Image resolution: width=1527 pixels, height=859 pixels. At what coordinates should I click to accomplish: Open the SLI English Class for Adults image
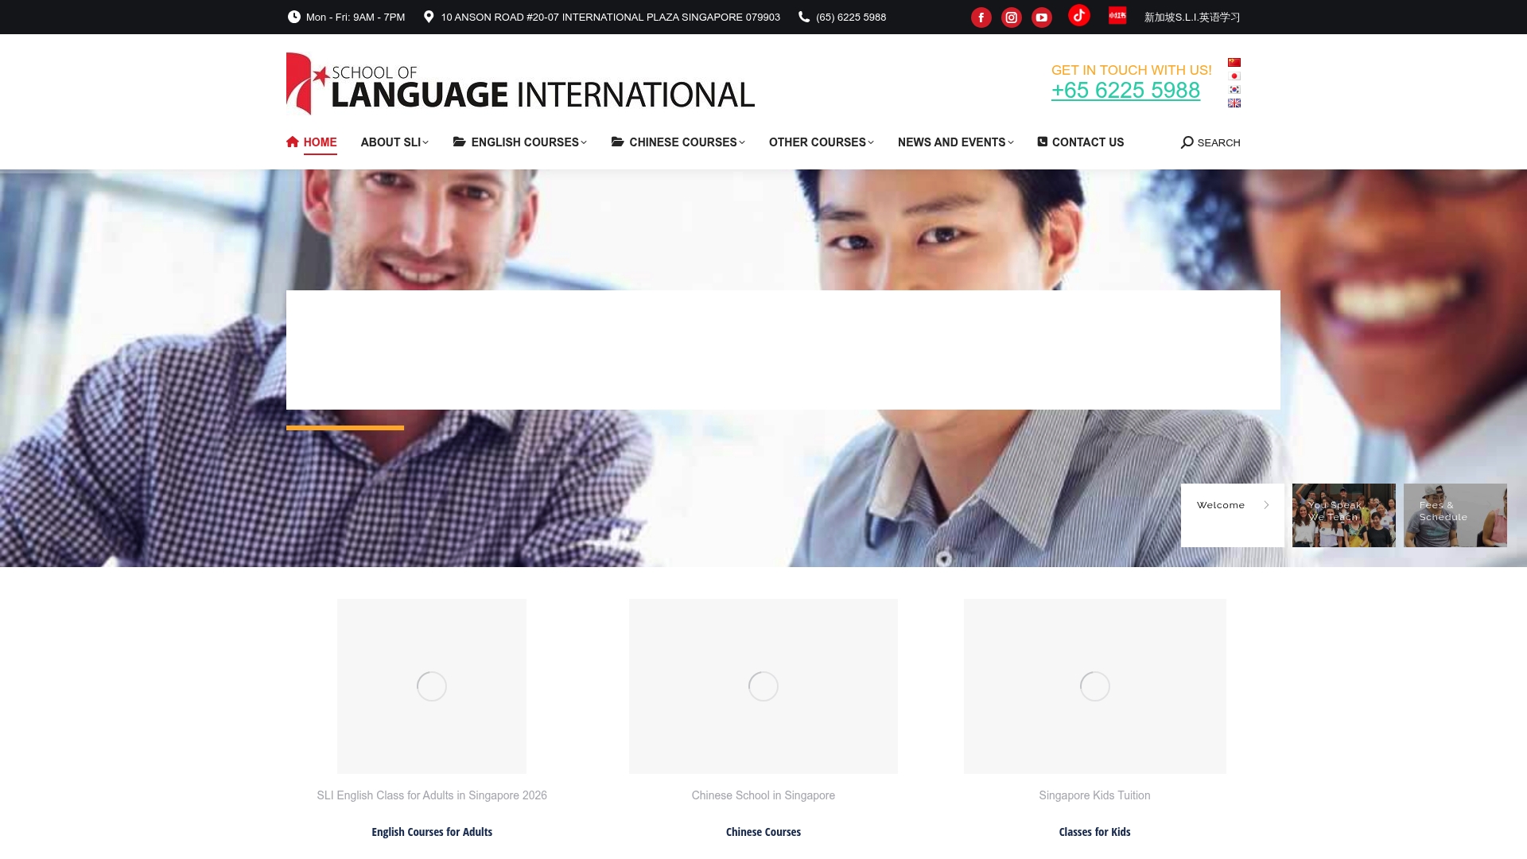(x=432, y=686)
